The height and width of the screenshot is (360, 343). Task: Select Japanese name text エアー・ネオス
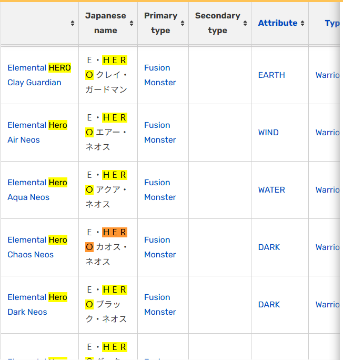click(106, 139)
